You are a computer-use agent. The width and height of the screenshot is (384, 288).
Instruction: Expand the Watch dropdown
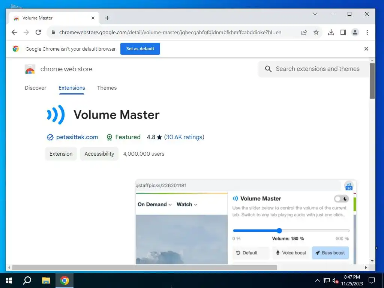(187, 204)
